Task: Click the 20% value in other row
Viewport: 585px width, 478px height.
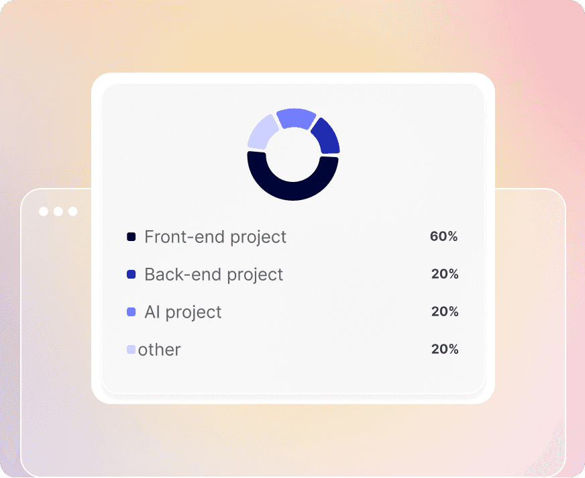Action: click(445, 349)
